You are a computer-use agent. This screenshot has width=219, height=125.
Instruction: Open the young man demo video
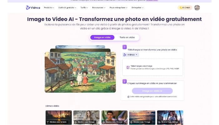tap(115, 117)
